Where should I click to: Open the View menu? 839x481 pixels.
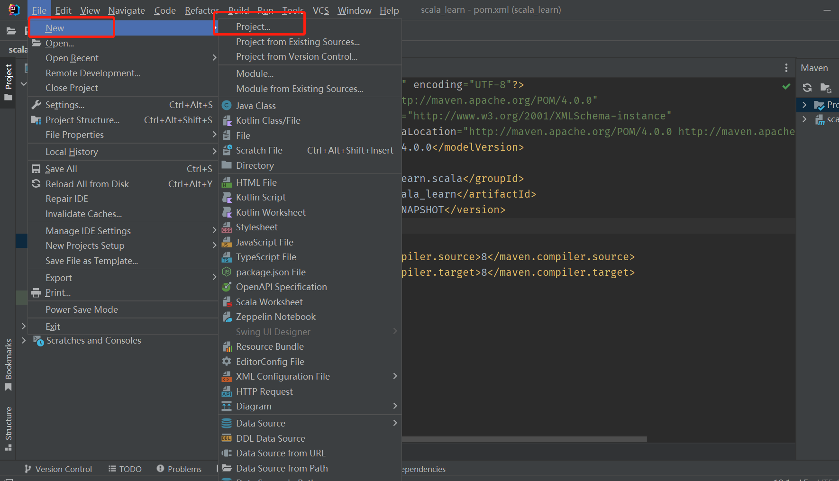coord(90,10)
